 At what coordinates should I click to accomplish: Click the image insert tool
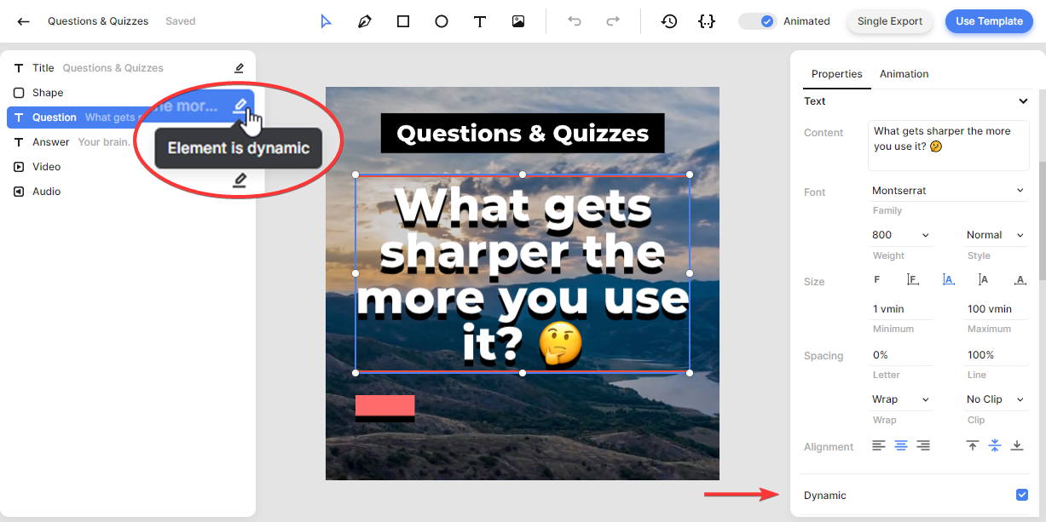518,21
